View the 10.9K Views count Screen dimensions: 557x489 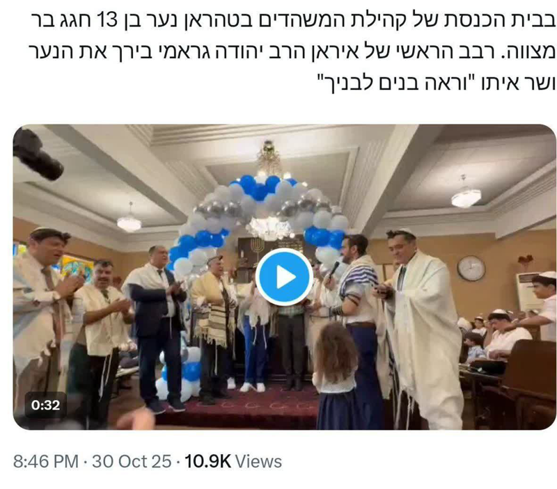[233, 462]
